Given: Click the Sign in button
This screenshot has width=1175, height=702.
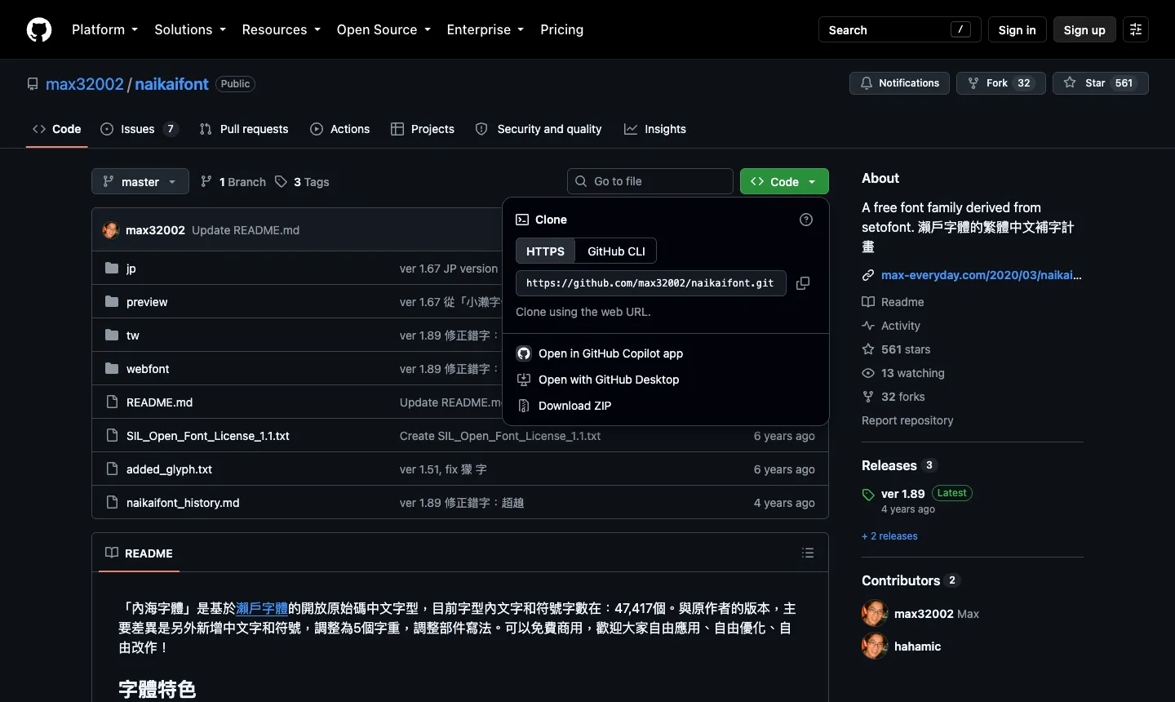Looking at the screenshot, I should coord(1017,29).
